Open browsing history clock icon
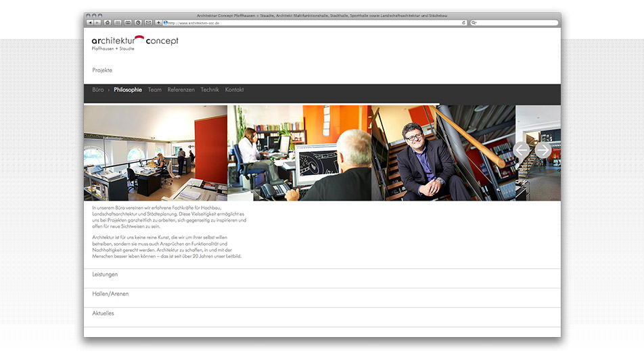 coord(138,22)
